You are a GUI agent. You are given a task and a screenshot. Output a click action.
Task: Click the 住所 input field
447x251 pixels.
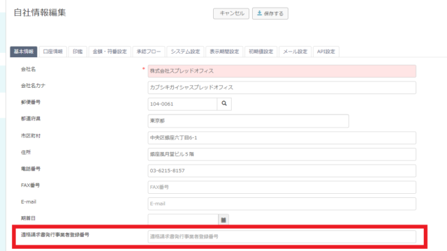pos(281,154)
